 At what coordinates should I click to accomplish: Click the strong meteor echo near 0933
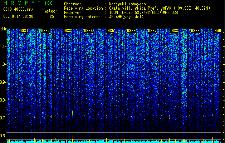coord(73,113)
